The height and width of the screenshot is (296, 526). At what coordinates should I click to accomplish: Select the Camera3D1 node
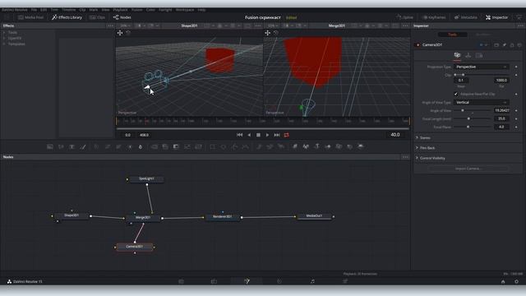tap(135, 247)
